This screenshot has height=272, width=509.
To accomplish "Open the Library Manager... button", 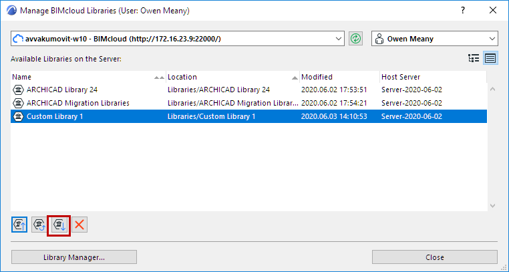I will coord(74,257).
